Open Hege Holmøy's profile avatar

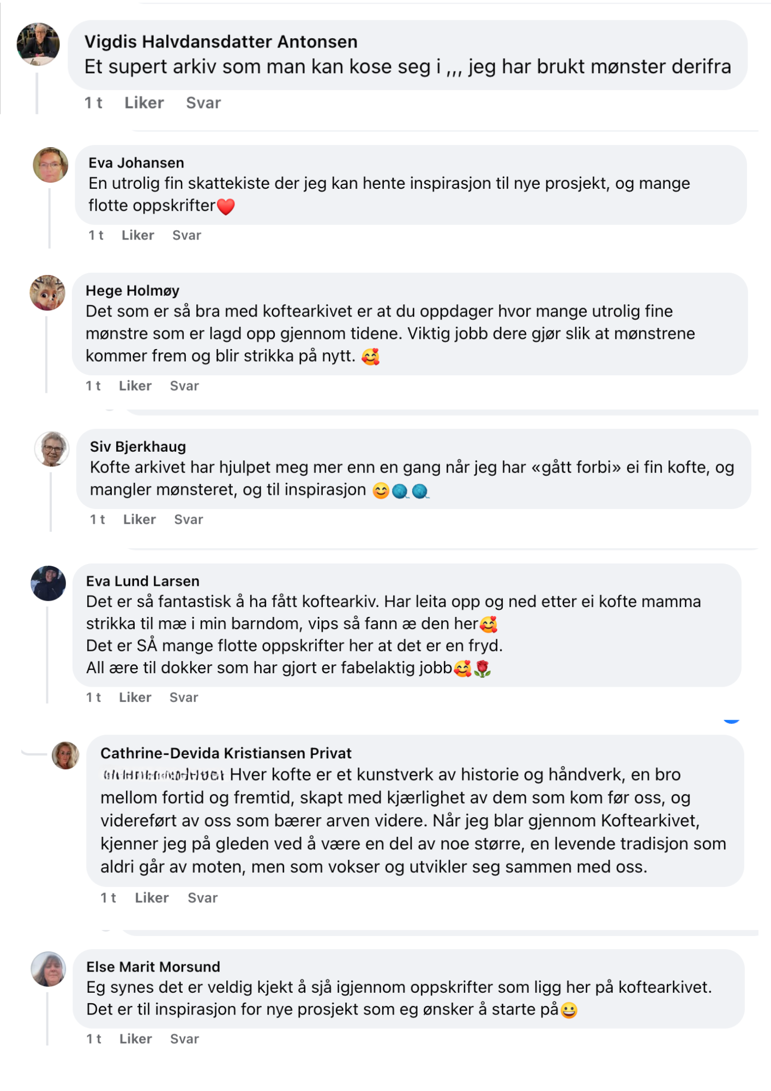47,293
